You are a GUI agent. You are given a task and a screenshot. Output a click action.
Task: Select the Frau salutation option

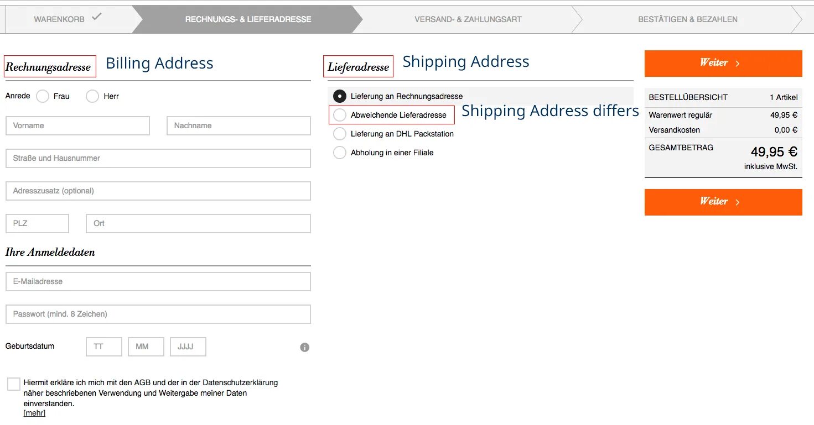[x=43, y=96]
